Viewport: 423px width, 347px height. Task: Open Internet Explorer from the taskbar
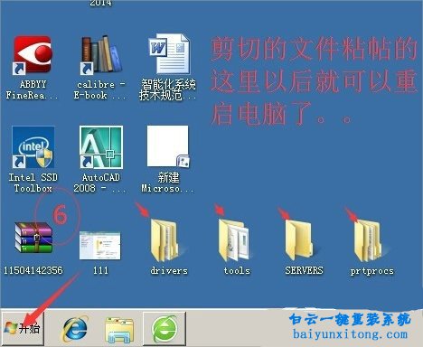[x=75, y=329]
